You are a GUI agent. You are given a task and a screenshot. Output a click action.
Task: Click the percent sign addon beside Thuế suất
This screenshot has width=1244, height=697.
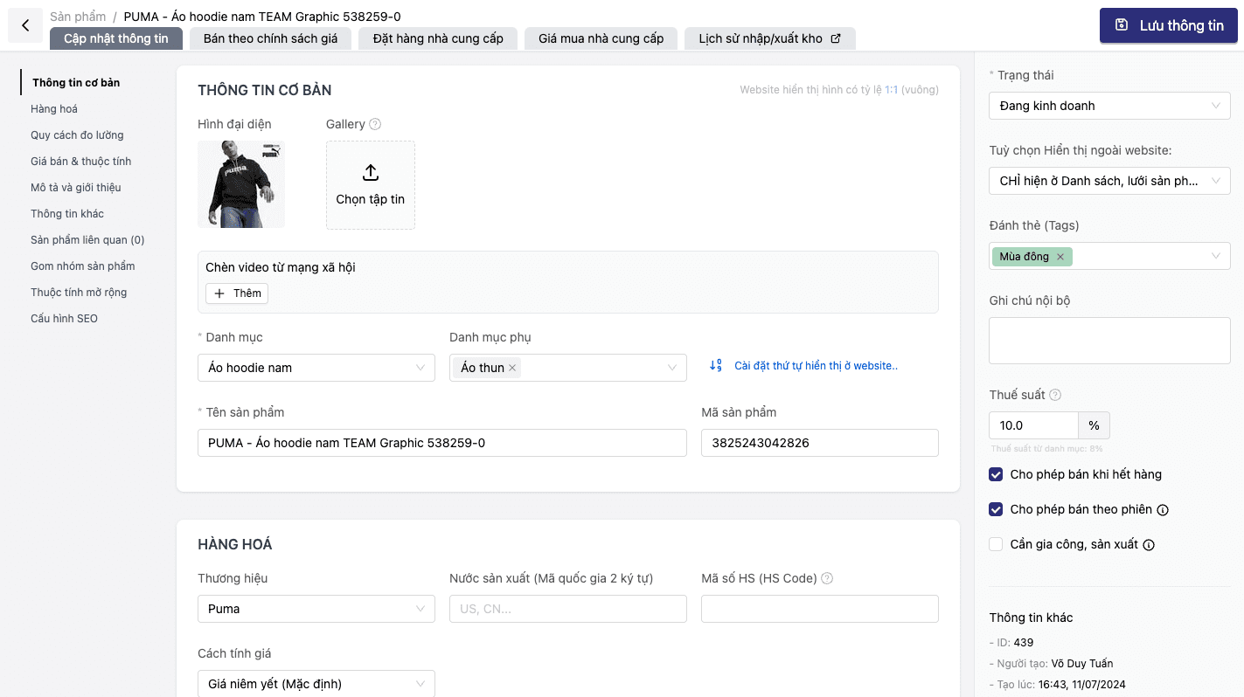click(x=1095, y=425)
